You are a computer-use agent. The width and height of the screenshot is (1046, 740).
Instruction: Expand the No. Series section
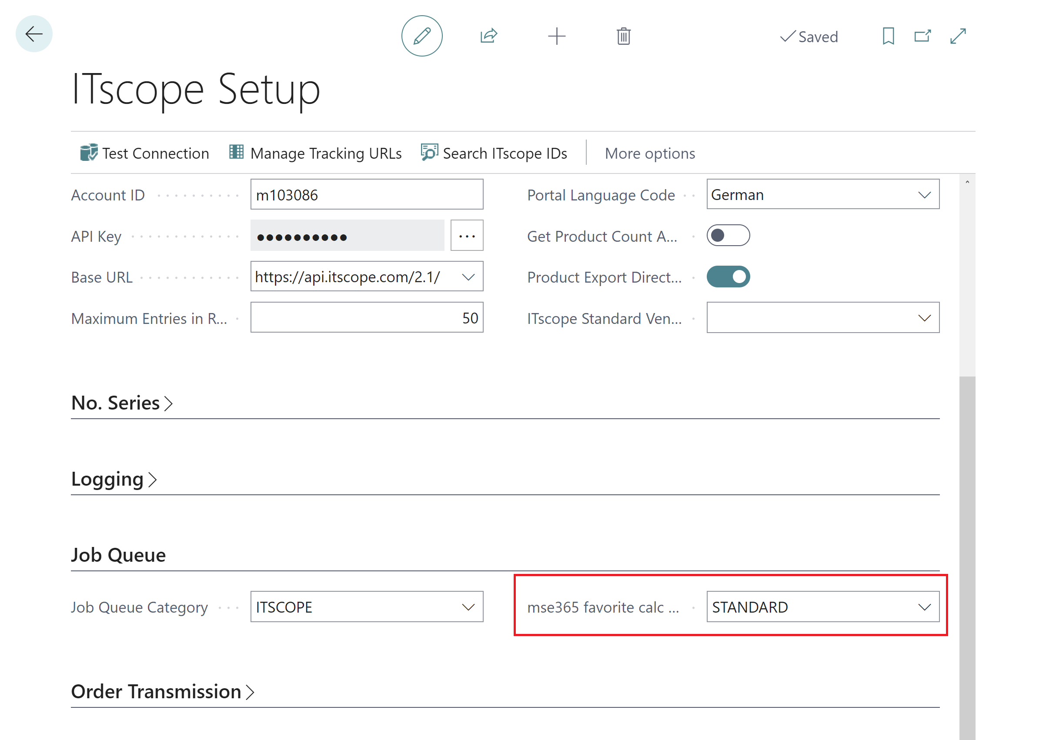coord(122,403)
